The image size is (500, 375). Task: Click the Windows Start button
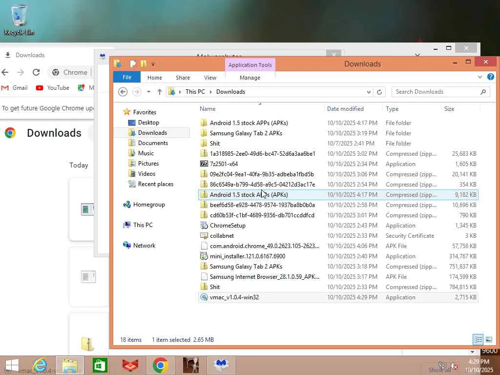click(12, 365)
